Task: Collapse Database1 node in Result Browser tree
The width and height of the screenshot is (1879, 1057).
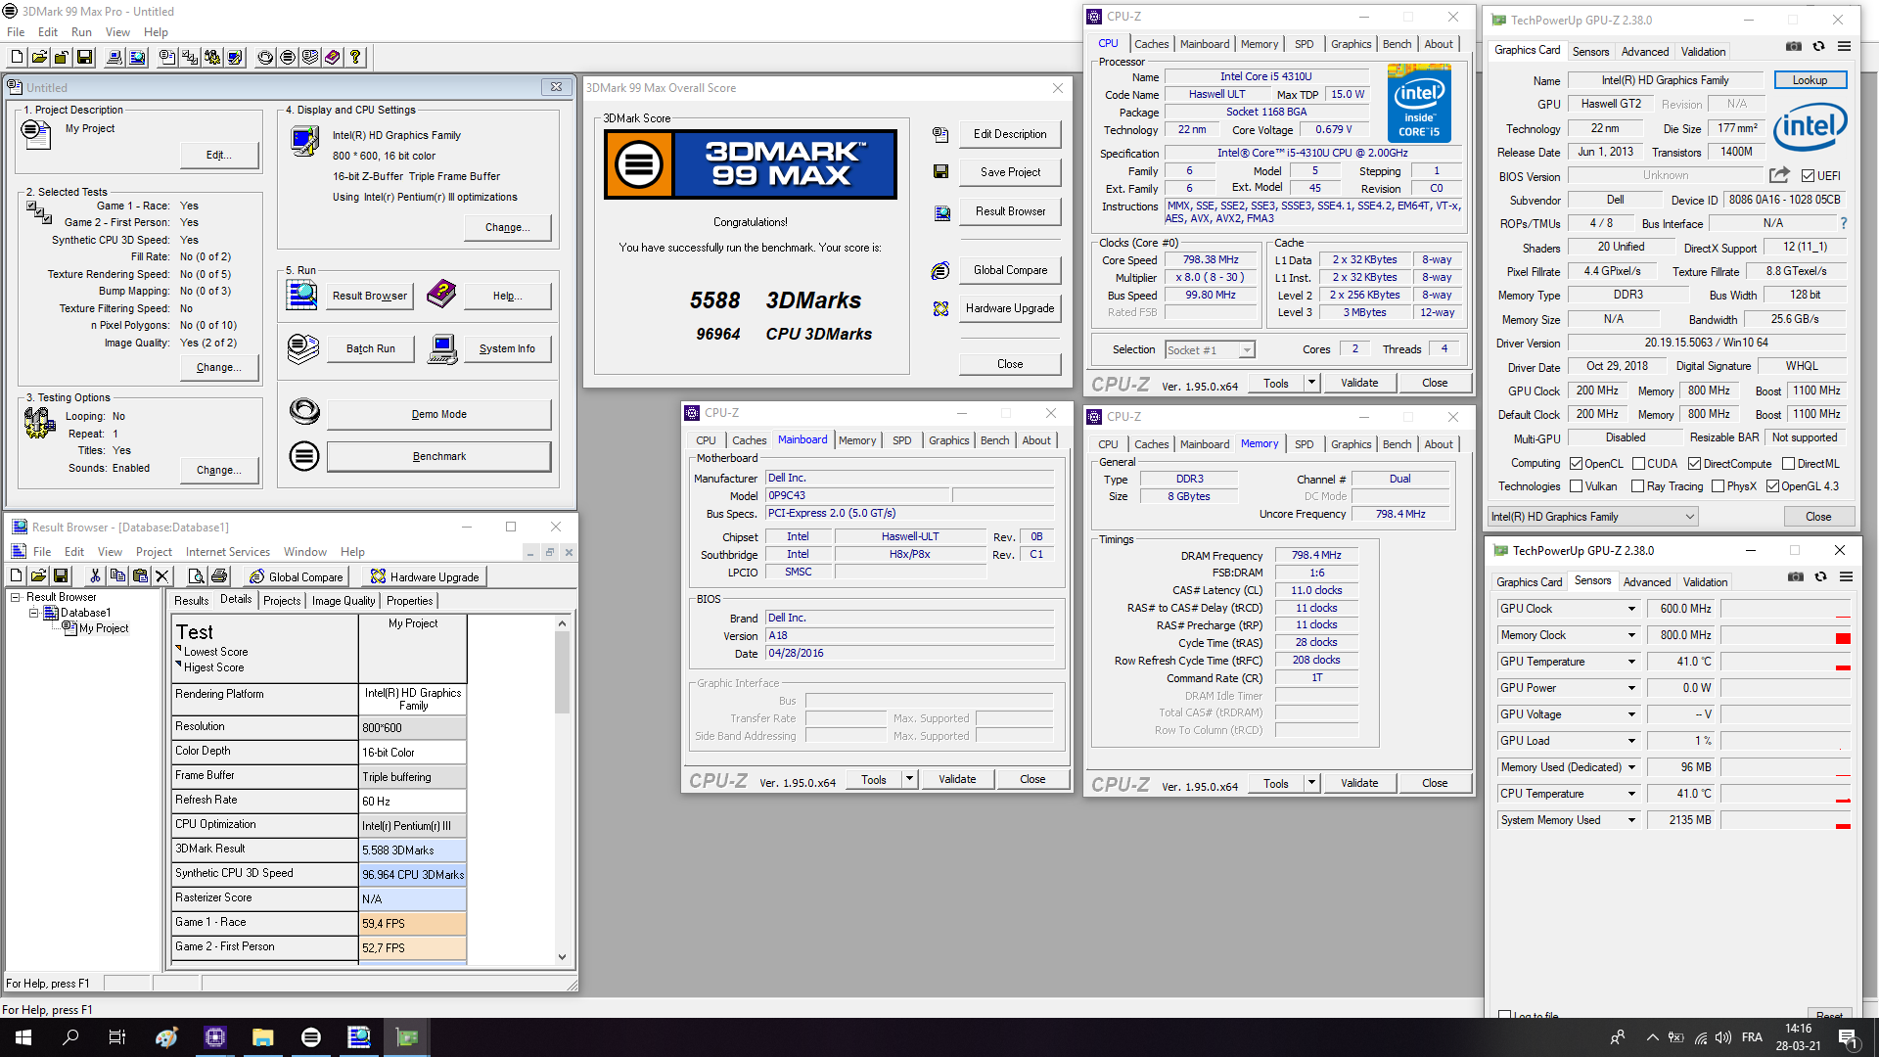Action: point(33,613)
